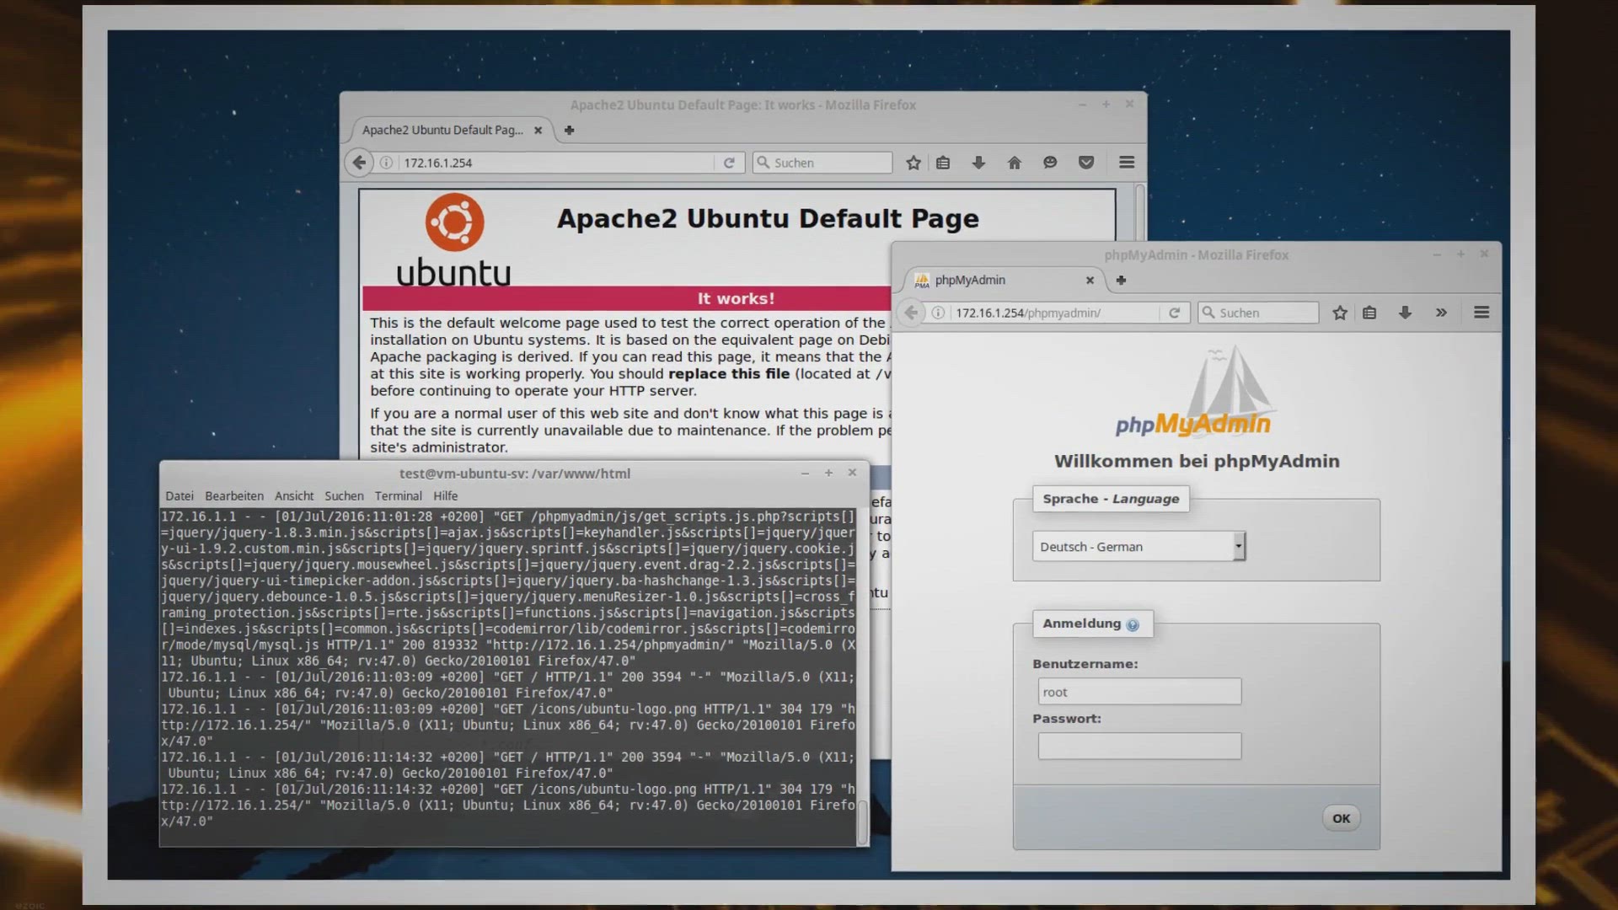This screenshot has width=1618, height=910.
Task: Click the Anmeldung help icon
Action: tap(1133, 625)
